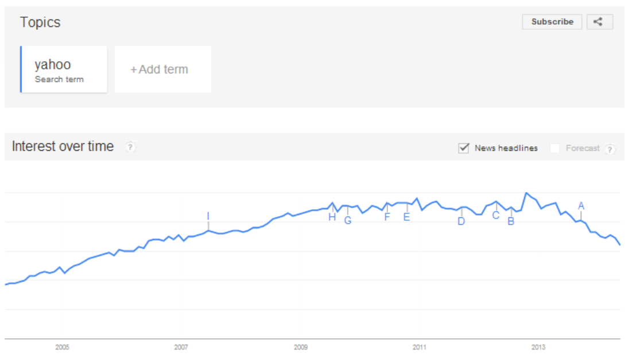Image resolution: width=632 pixels, height=356 pixels.
Task: Open news headline marker I
Action: point(208,216)
